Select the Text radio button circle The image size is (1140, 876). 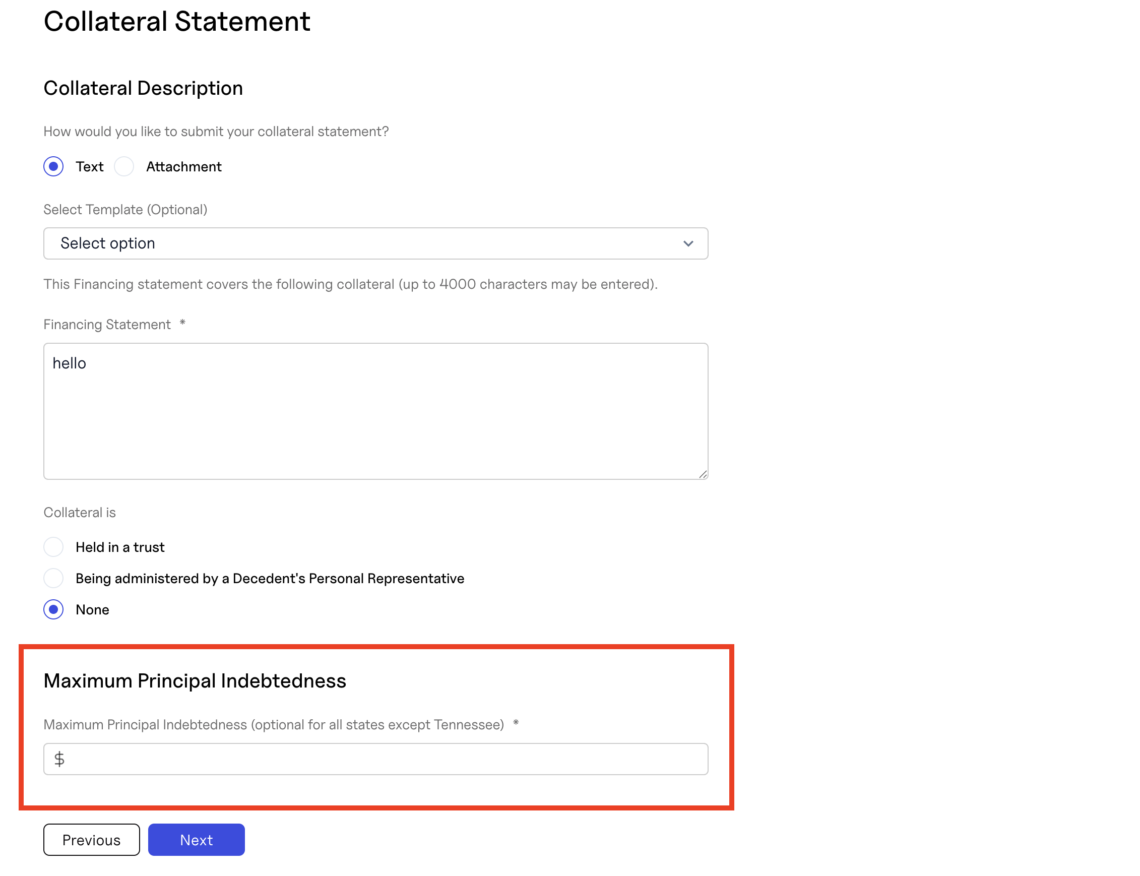point(53,166)
